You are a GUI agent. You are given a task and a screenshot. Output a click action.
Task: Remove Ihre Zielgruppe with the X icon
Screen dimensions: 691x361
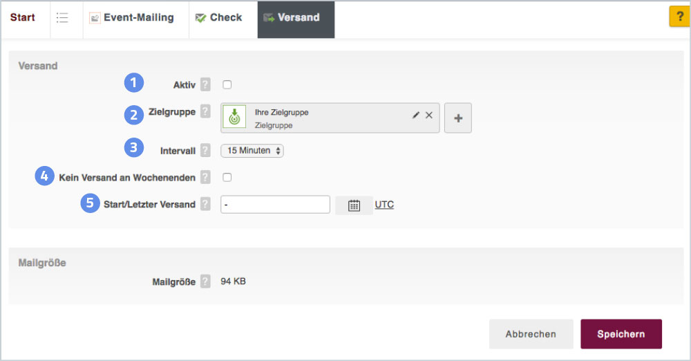[x=429, y=115]
